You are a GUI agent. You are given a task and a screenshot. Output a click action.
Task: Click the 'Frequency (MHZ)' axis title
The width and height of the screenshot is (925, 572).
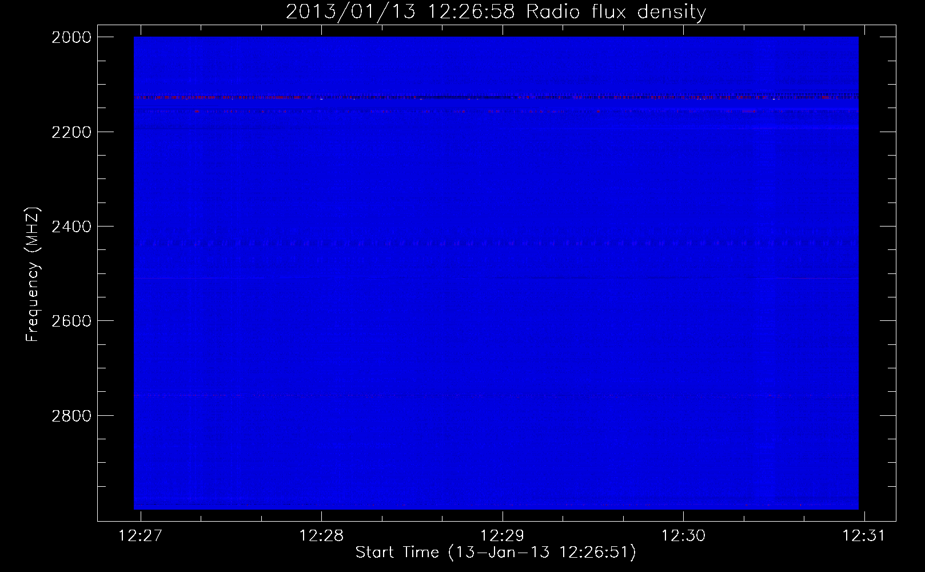pos(33,275)
